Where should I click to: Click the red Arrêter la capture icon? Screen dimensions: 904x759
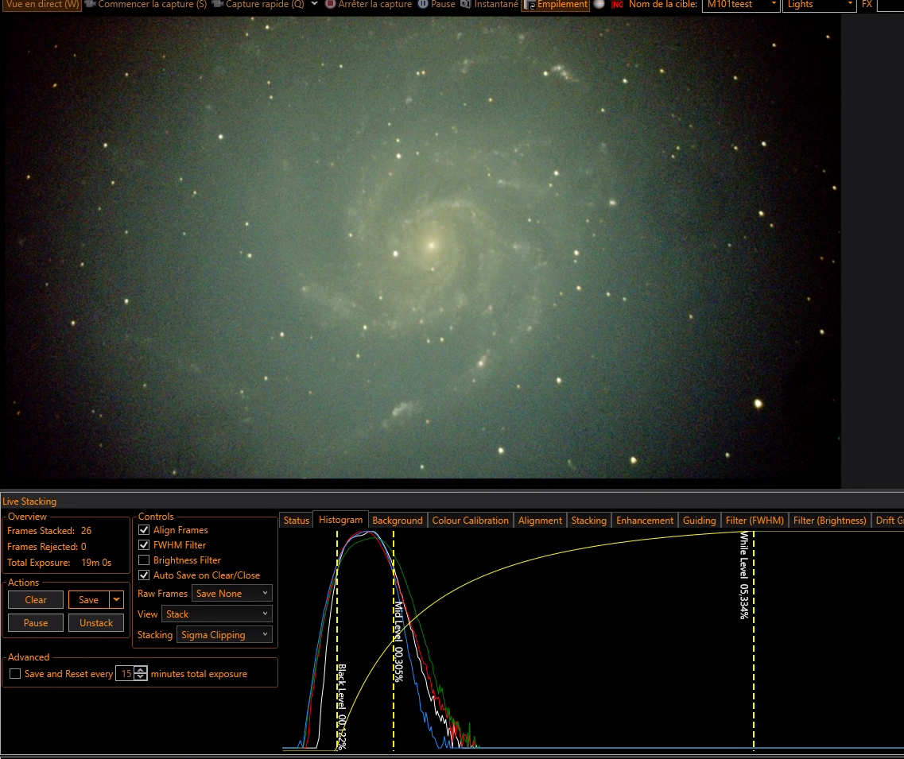click(x=330, y=4)
